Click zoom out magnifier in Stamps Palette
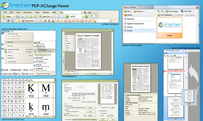Viewport: 203px width, 121px height. click(162, 11)
